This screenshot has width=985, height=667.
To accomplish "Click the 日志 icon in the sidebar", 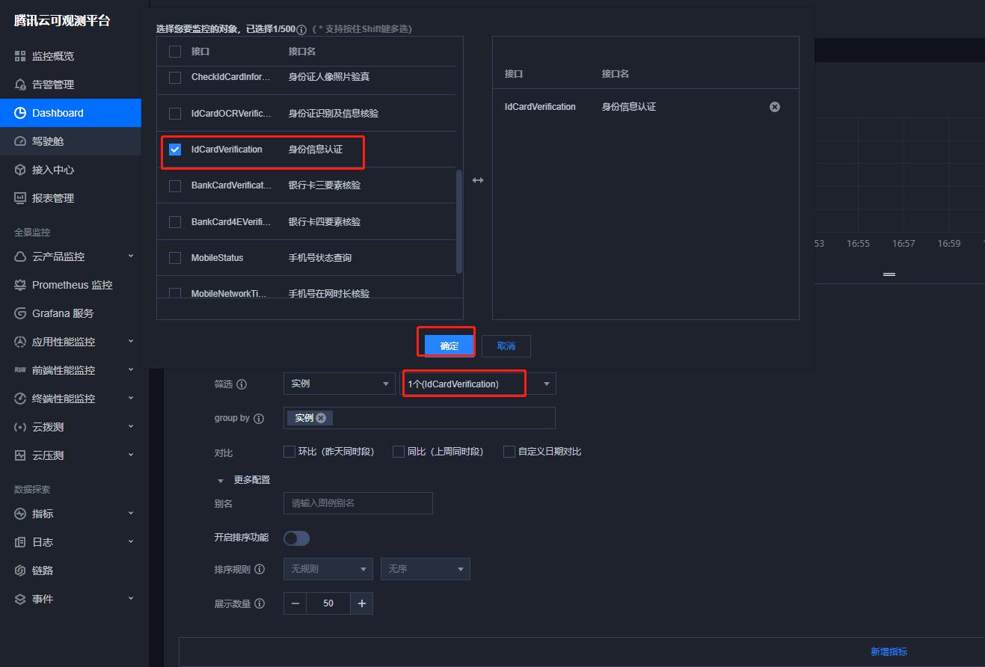I will (20, 542).
